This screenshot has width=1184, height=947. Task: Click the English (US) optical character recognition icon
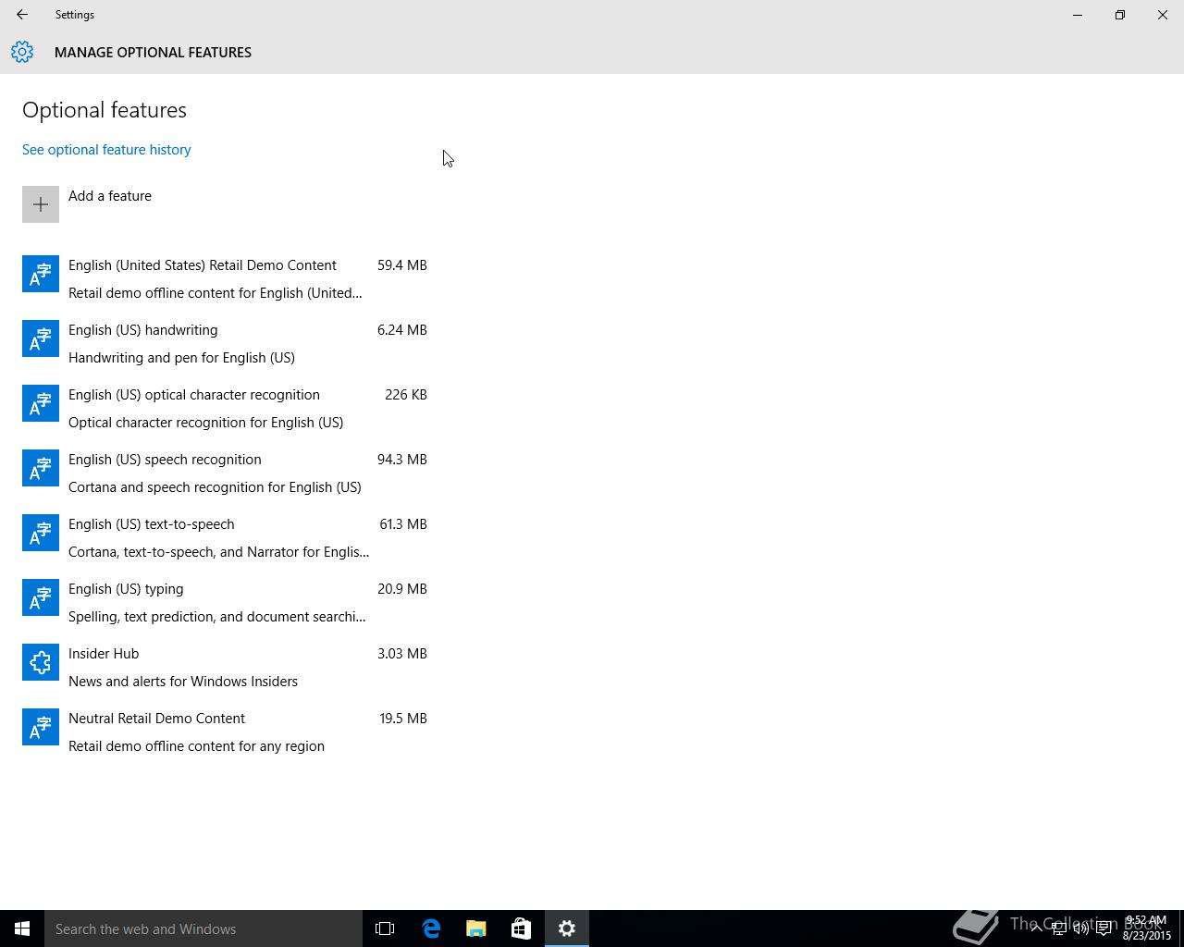coord(41,403)
